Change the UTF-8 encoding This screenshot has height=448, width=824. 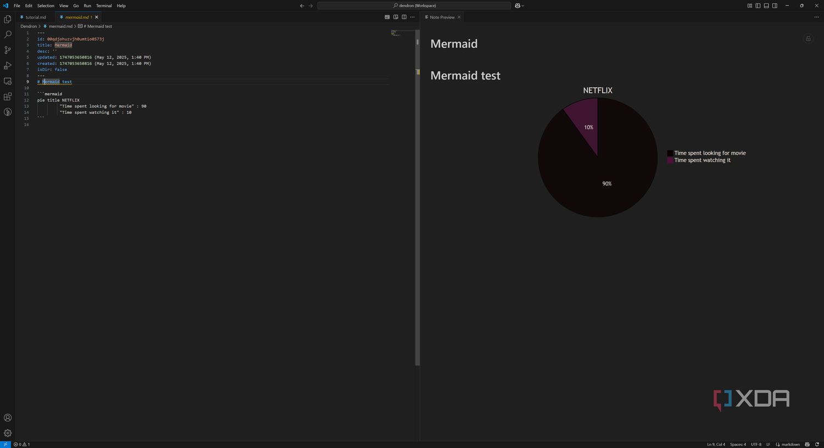tap(756, 444)
